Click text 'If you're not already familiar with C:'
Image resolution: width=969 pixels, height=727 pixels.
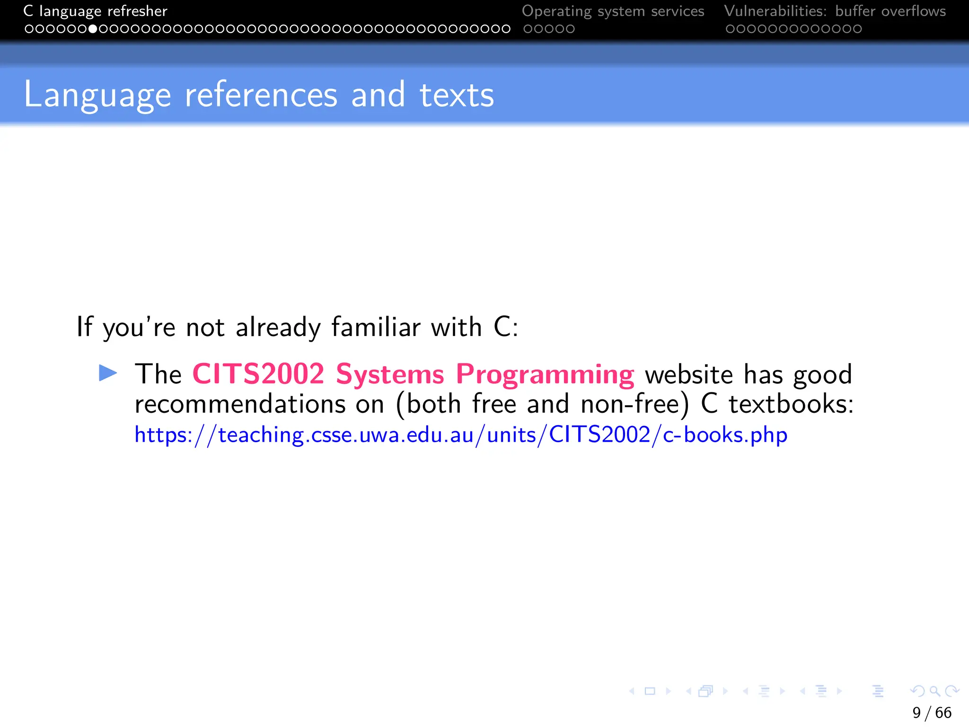[298, 327]
